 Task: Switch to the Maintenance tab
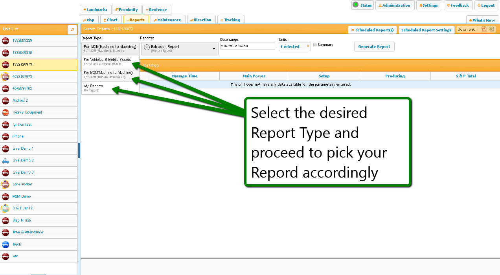pos(167,20)
